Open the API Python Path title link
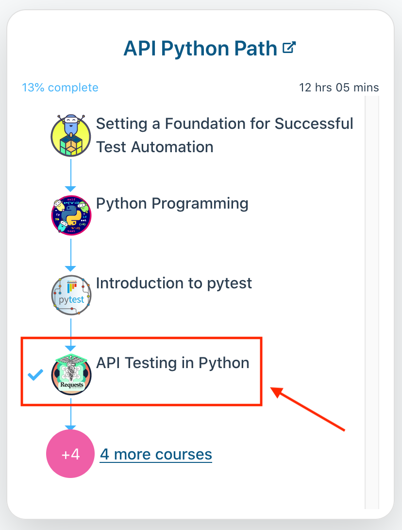The width and height of the screenshot is (402, 530). point(201,48)
